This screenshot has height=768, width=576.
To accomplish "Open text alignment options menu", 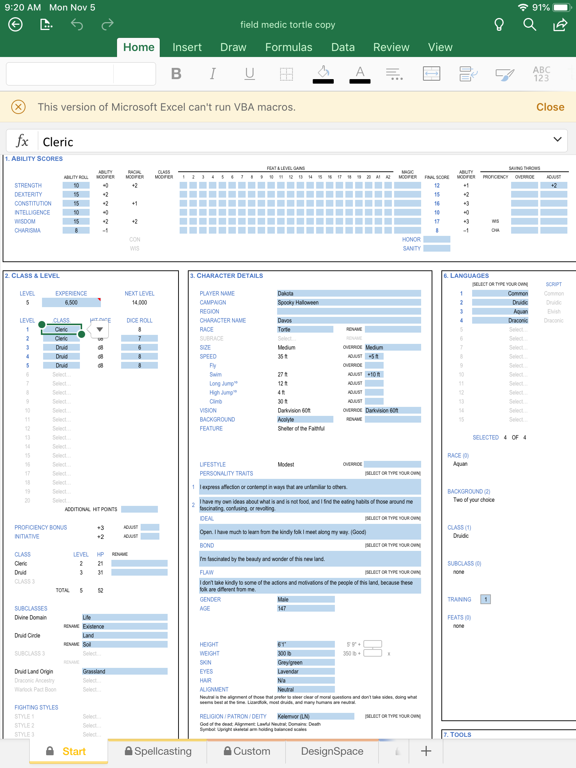I will coord(394,74).
